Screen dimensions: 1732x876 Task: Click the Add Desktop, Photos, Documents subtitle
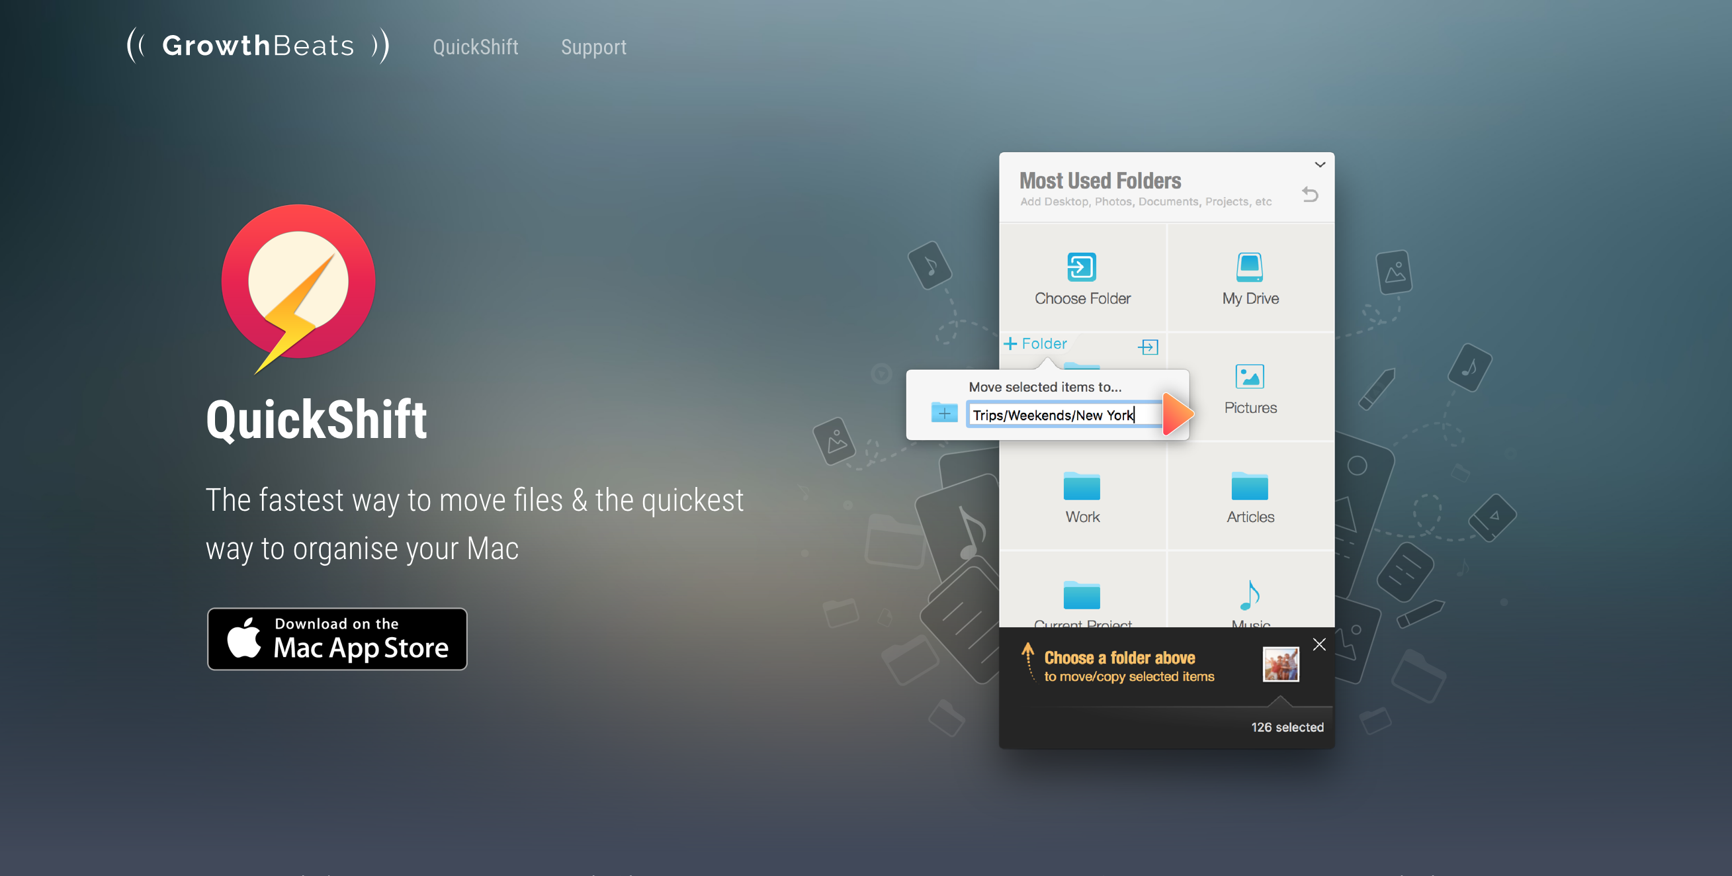point(1146,202)
